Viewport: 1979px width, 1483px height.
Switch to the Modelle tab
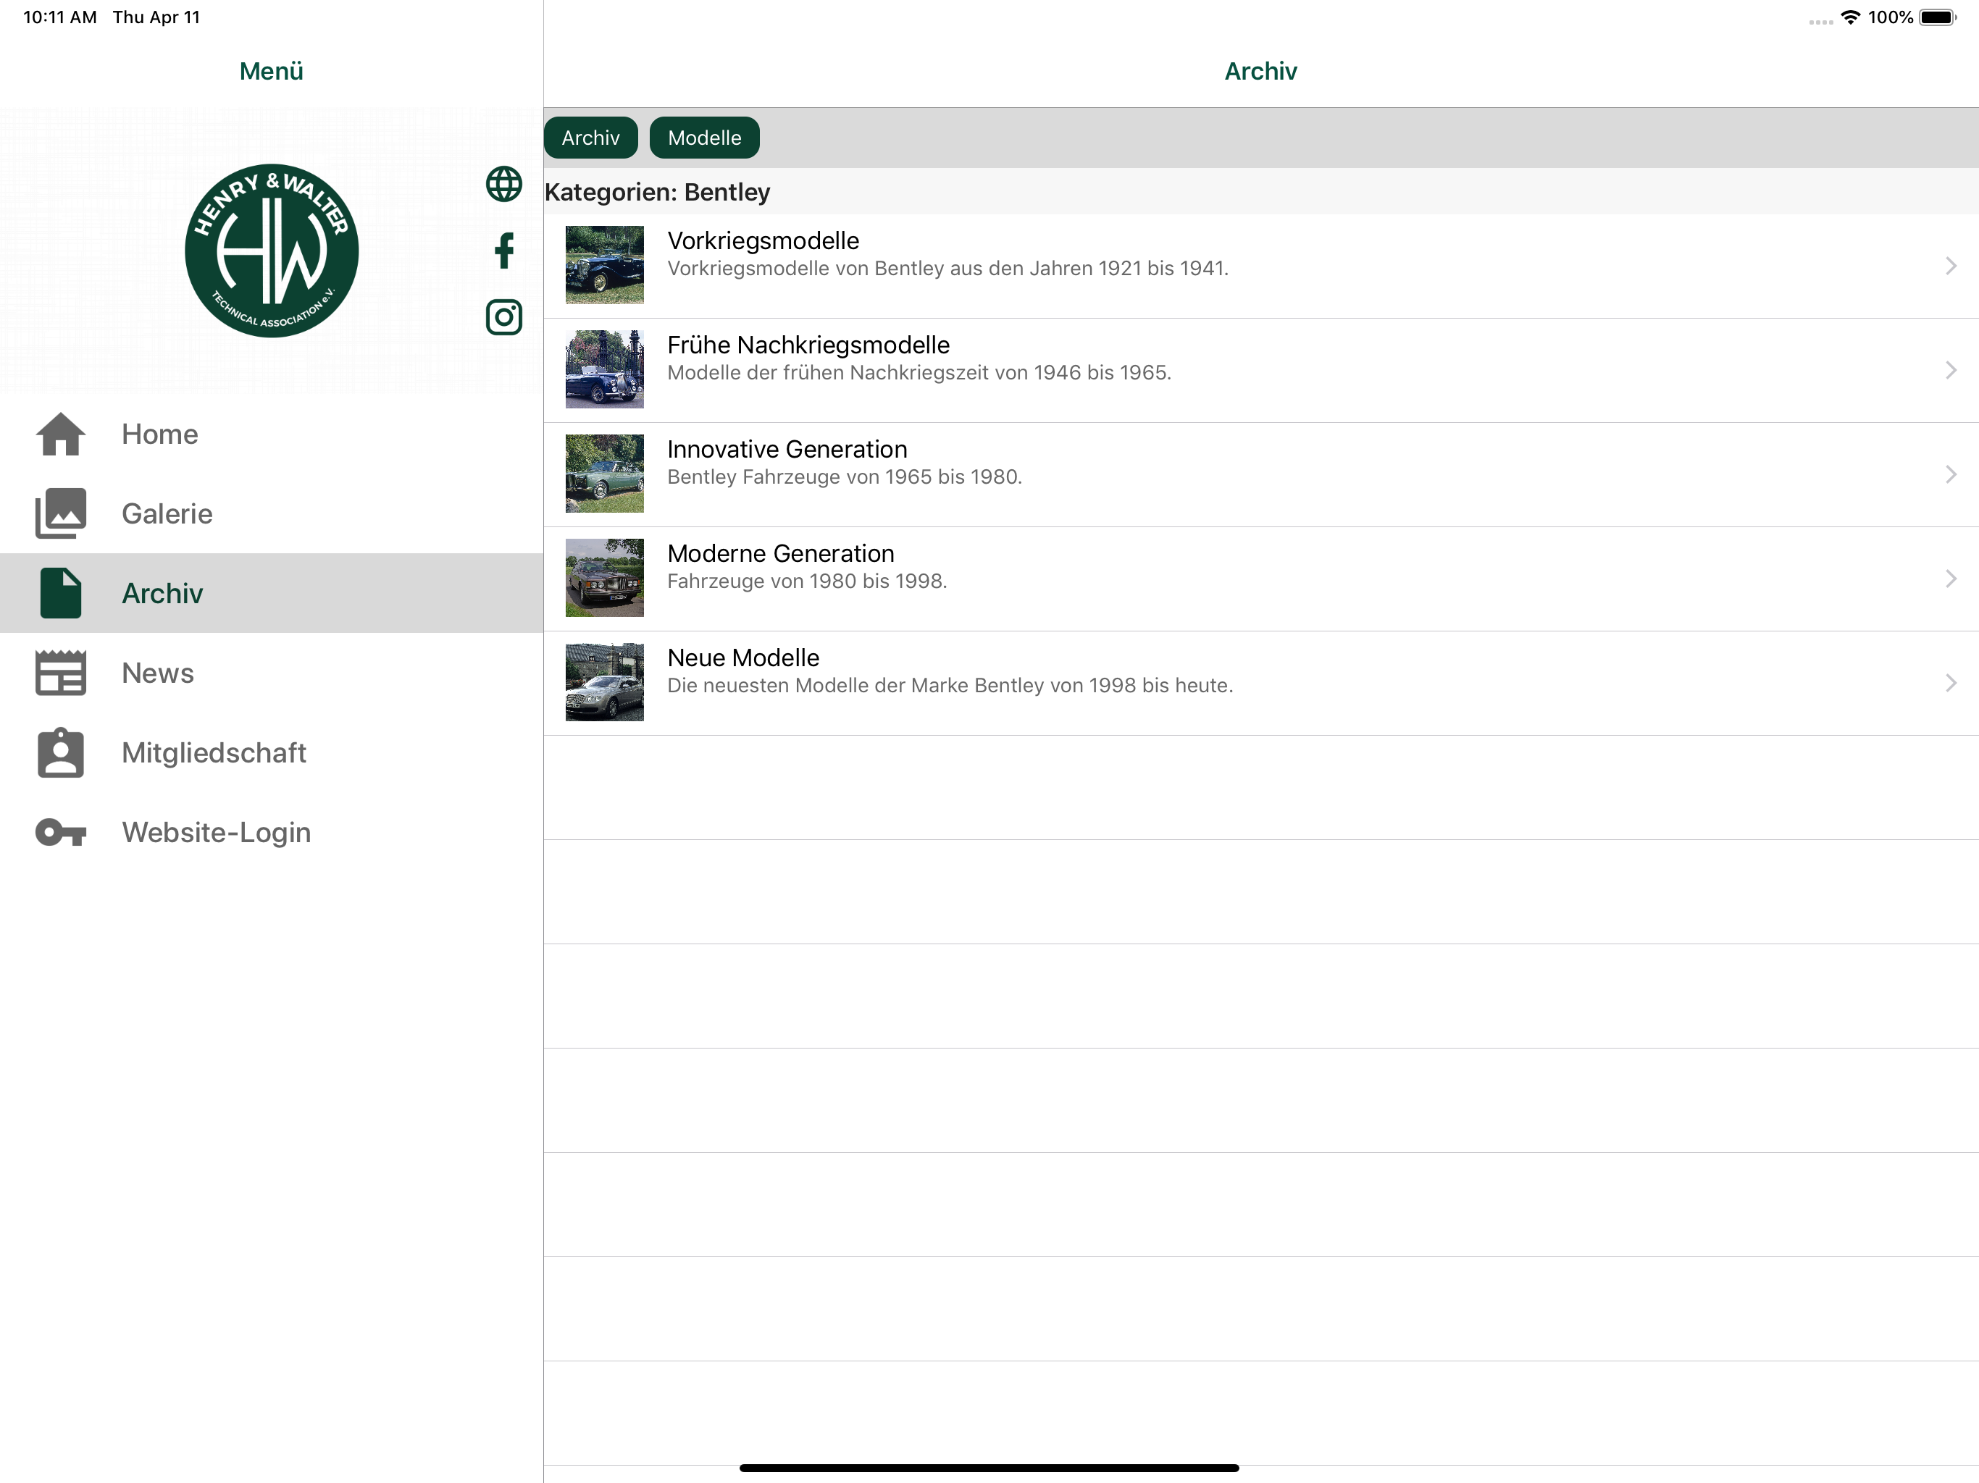click(704, 138)
